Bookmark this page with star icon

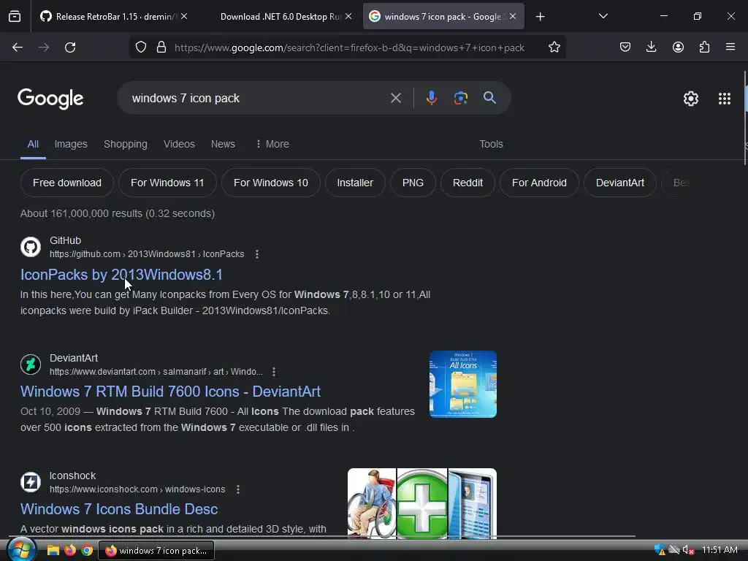tap(554, 47)
